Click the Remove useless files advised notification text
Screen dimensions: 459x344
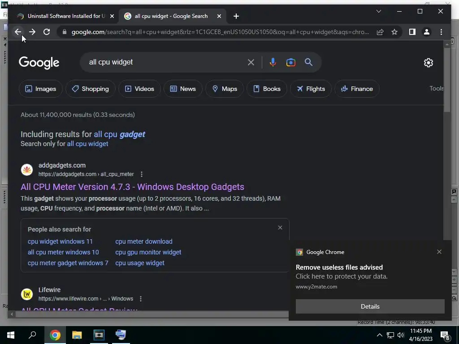point(339,267)
